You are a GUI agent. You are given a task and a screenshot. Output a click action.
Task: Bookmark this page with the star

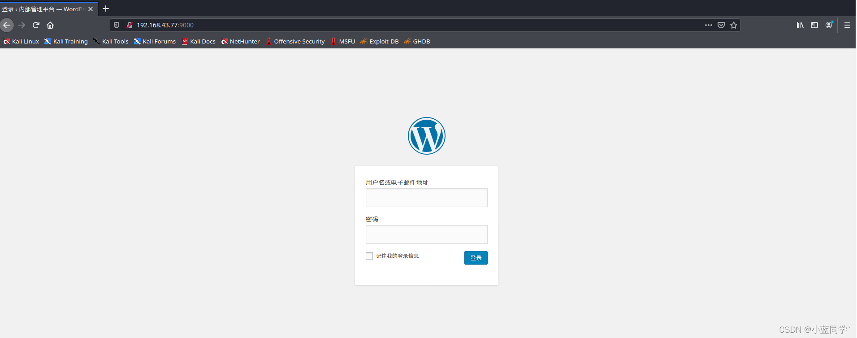[x=734, y=25]
